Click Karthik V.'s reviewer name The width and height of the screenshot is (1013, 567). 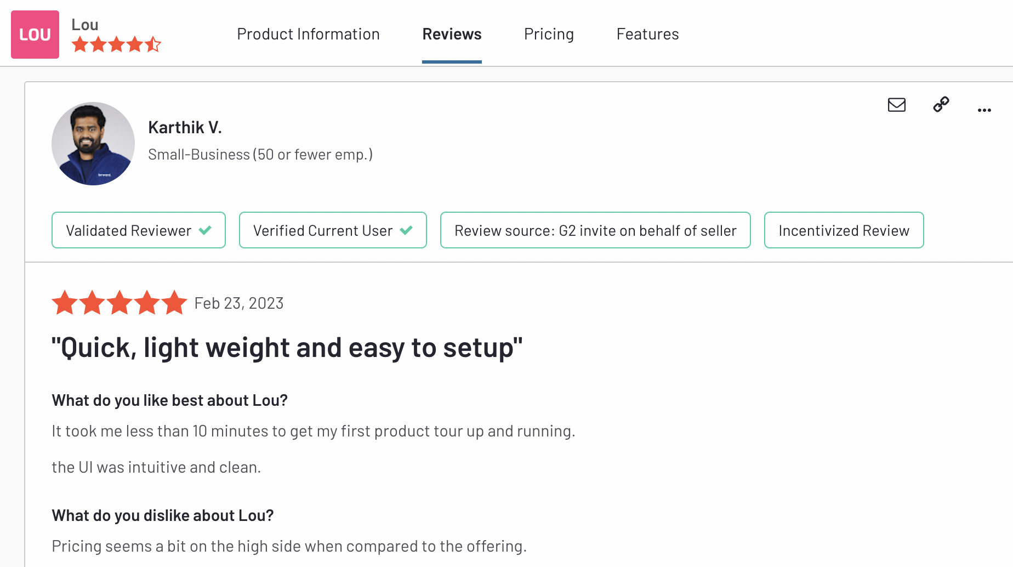pyautogui.click(x=185, y=127)
